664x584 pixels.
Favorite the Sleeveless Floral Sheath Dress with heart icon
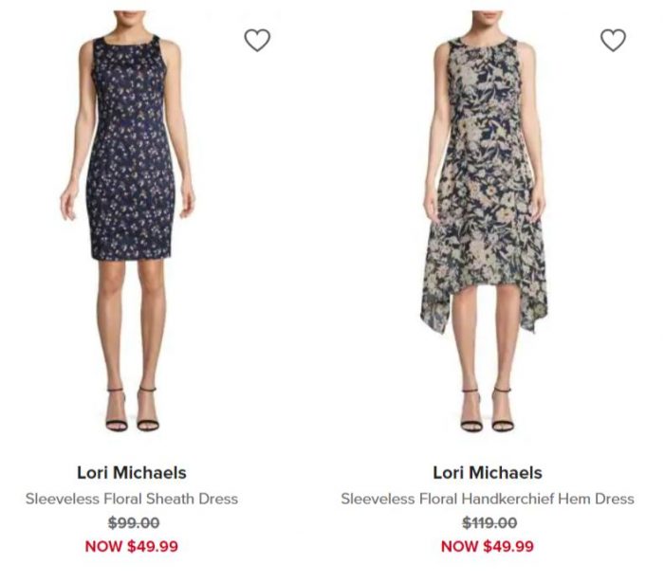(x=257, y=40)
